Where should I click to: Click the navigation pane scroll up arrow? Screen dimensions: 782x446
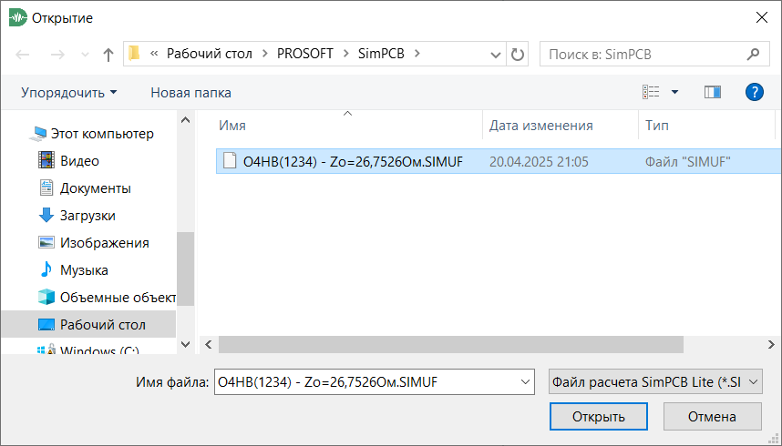(186, 120)
